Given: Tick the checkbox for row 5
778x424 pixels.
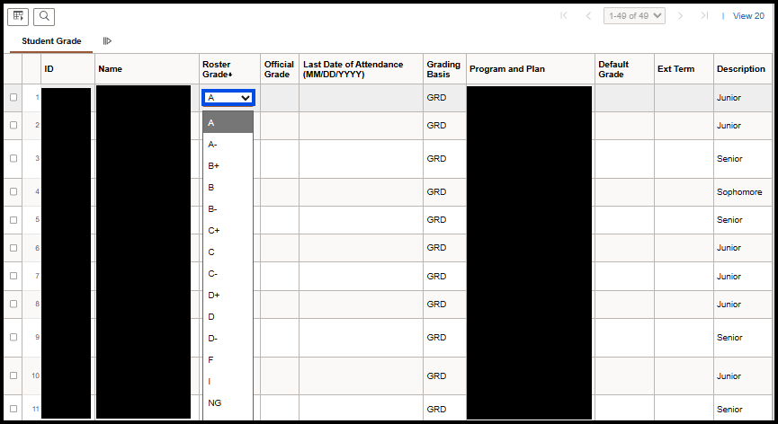Looking at the screenshot, I should point(13,220).
